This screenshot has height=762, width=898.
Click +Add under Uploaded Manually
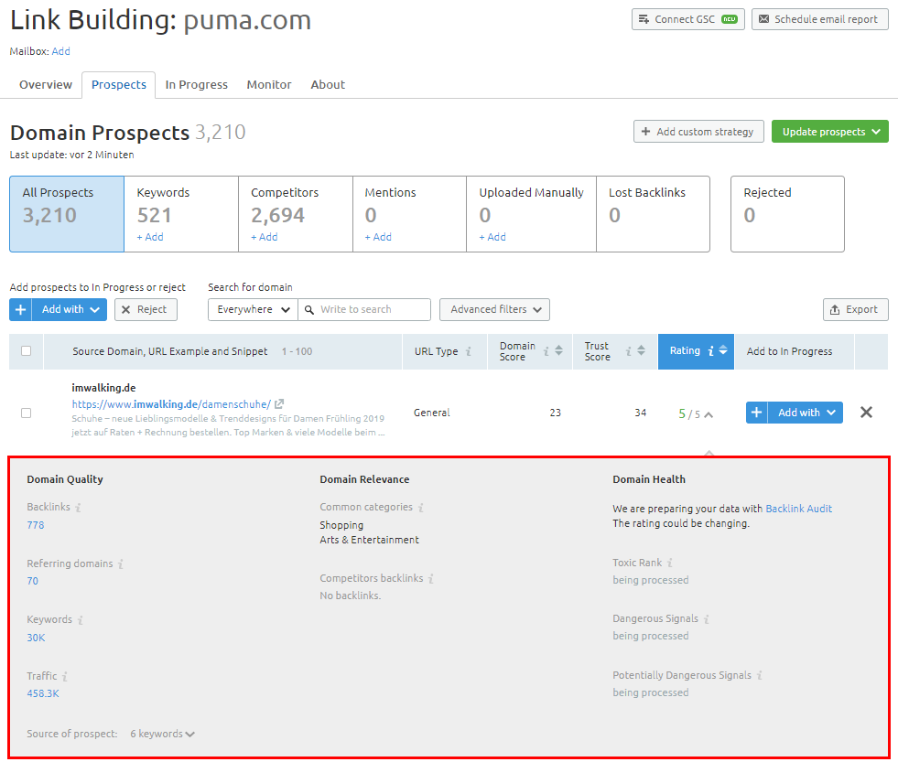(x=492, y=237)
